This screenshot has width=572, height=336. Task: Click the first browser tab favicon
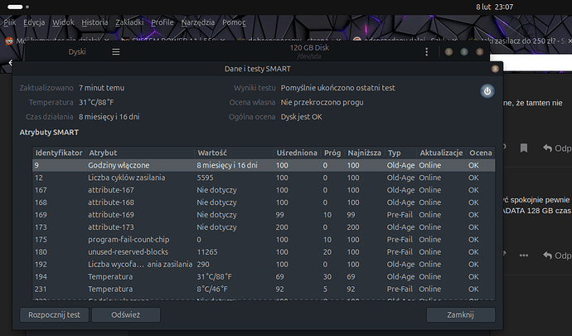coord(9,39)
